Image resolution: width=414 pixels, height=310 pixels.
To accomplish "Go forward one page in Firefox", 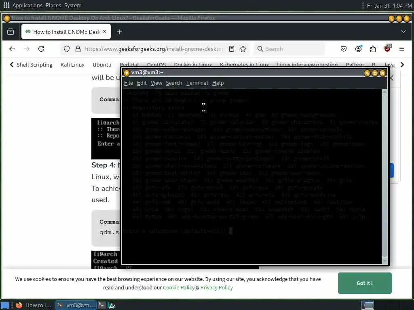I will coord(27,49).
